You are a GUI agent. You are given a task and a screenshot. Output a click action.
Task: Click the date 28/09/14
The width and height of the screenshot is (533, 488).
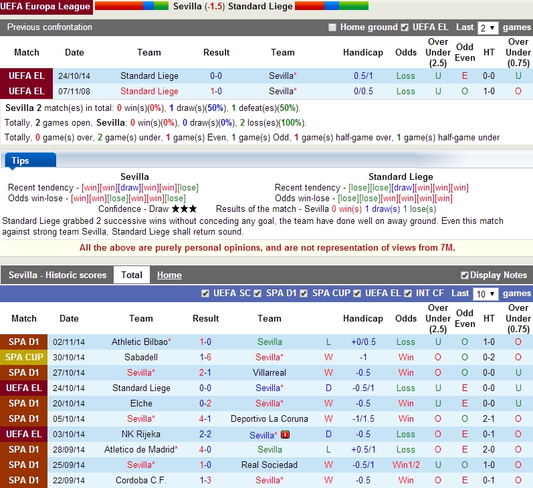tap(69, 449)
